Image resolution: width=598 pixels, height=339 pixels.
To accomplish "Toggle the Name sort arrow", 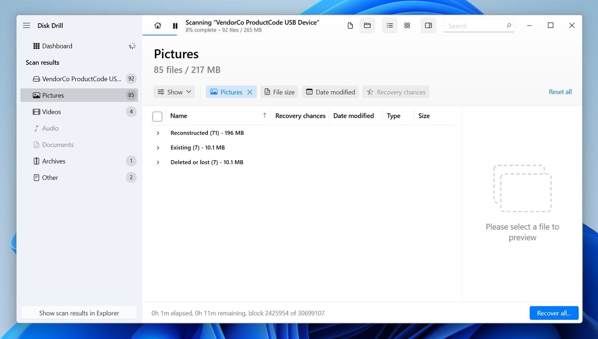I will (x=265, y=115).
